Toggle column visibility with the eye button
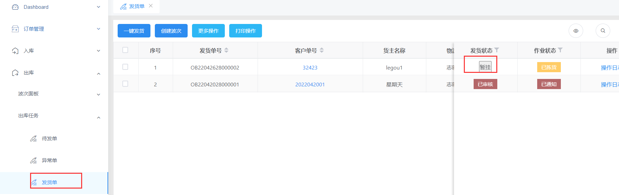The width and height of the screenshot is (619, 195). pos(576,31)
